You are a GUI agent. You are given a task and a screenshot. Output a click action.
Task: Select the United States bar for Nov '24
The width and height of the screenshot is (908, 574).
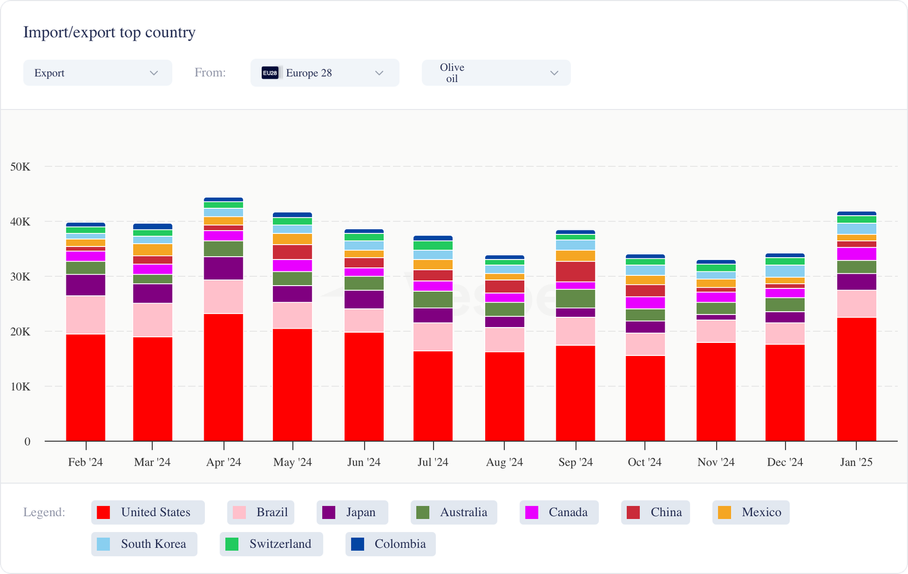[716, 392]
